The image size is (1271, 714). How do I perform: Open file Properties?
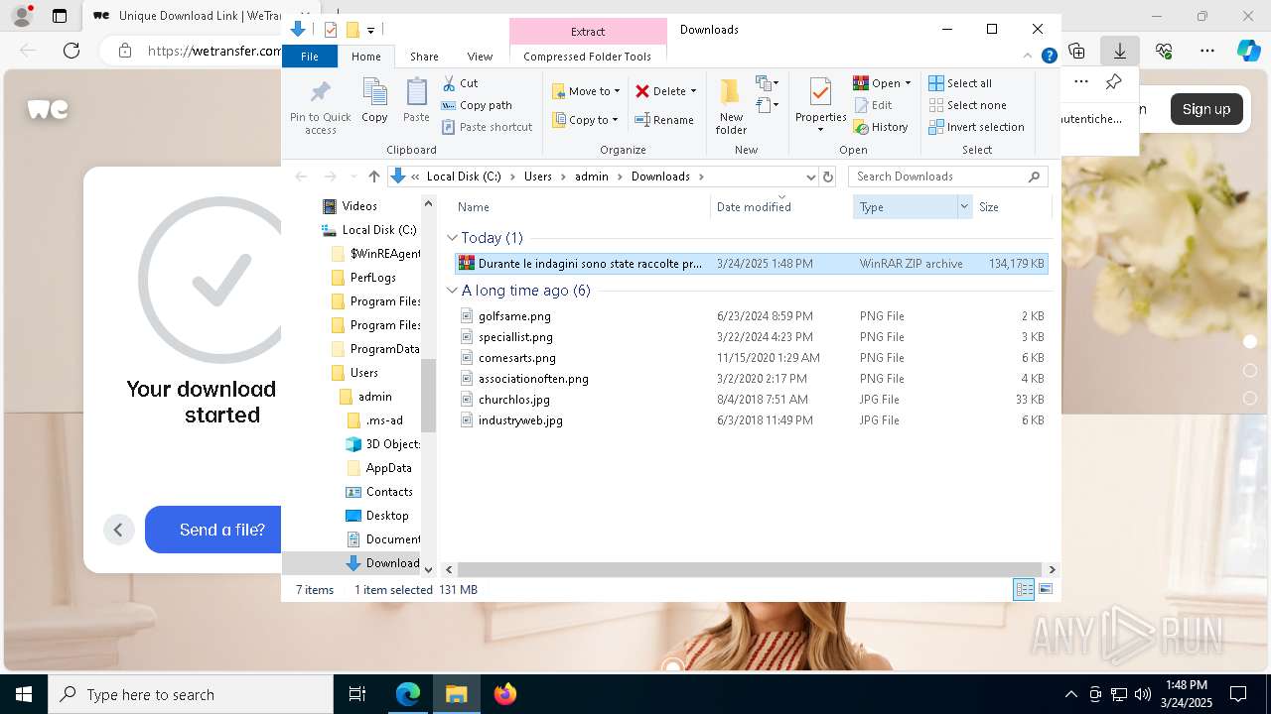click(x=820, y=106)
